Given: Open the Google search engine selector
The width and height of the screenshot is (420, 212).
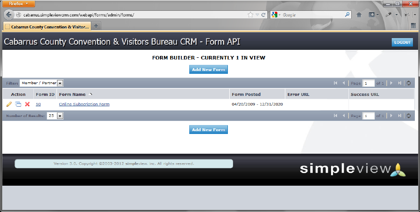Looking at the screenshot, I should tap(276, 15).
